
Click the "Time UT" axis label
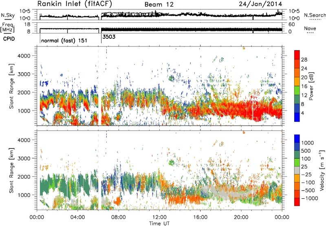pyautogui.click(x=159, y=224)
